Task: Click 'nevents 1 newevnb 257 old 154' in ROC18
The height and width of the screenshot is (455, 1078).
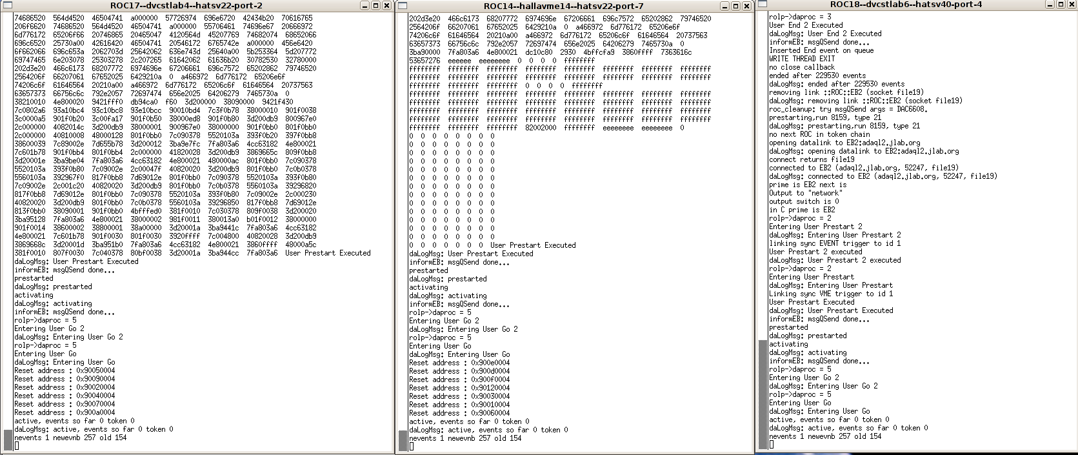Action: coord(825,436)
